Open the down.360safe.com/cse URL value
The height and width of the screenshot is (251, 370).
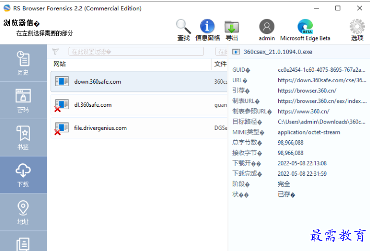(322, 80)
